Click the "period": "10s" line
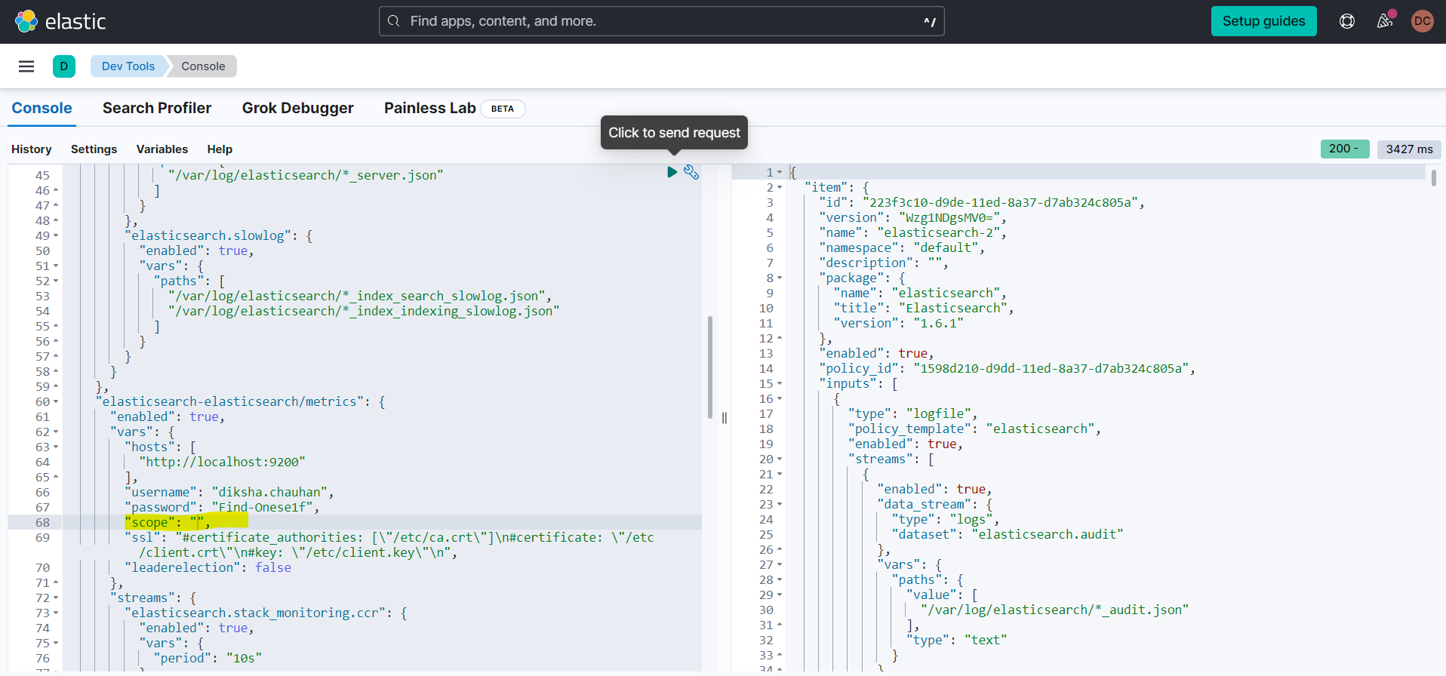Viewport: 1446px width, 676px height. coord(208,658)
